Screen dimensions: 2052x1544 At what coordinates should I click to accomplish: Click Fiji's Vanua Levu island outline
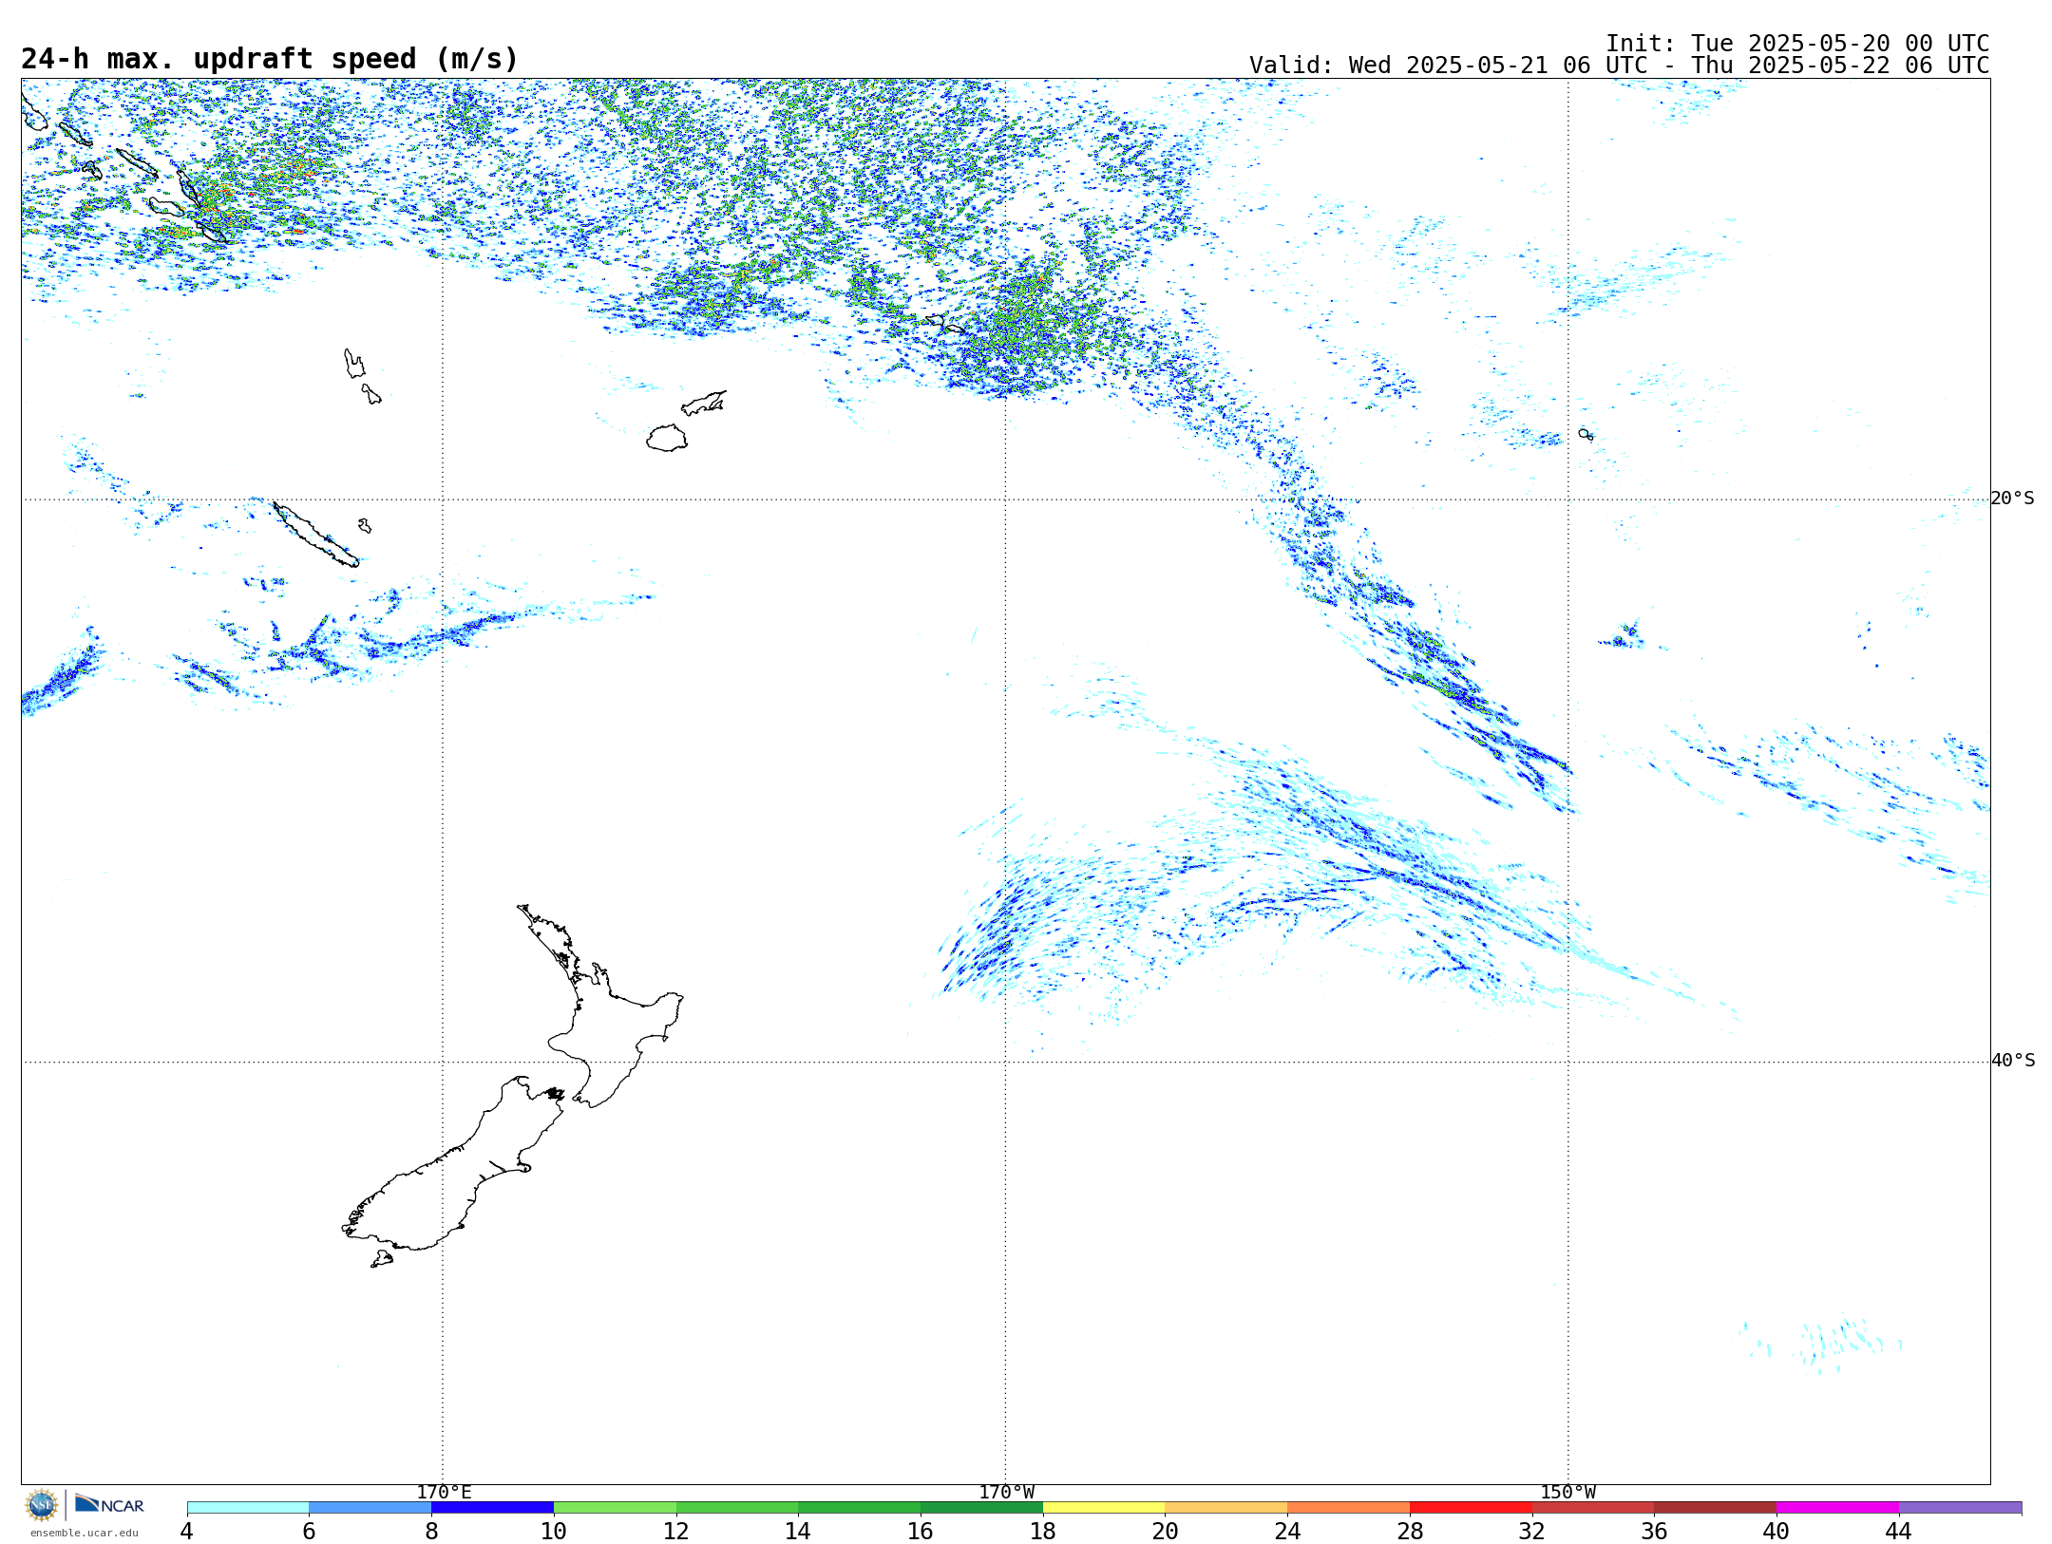click(x=704, y=404)
